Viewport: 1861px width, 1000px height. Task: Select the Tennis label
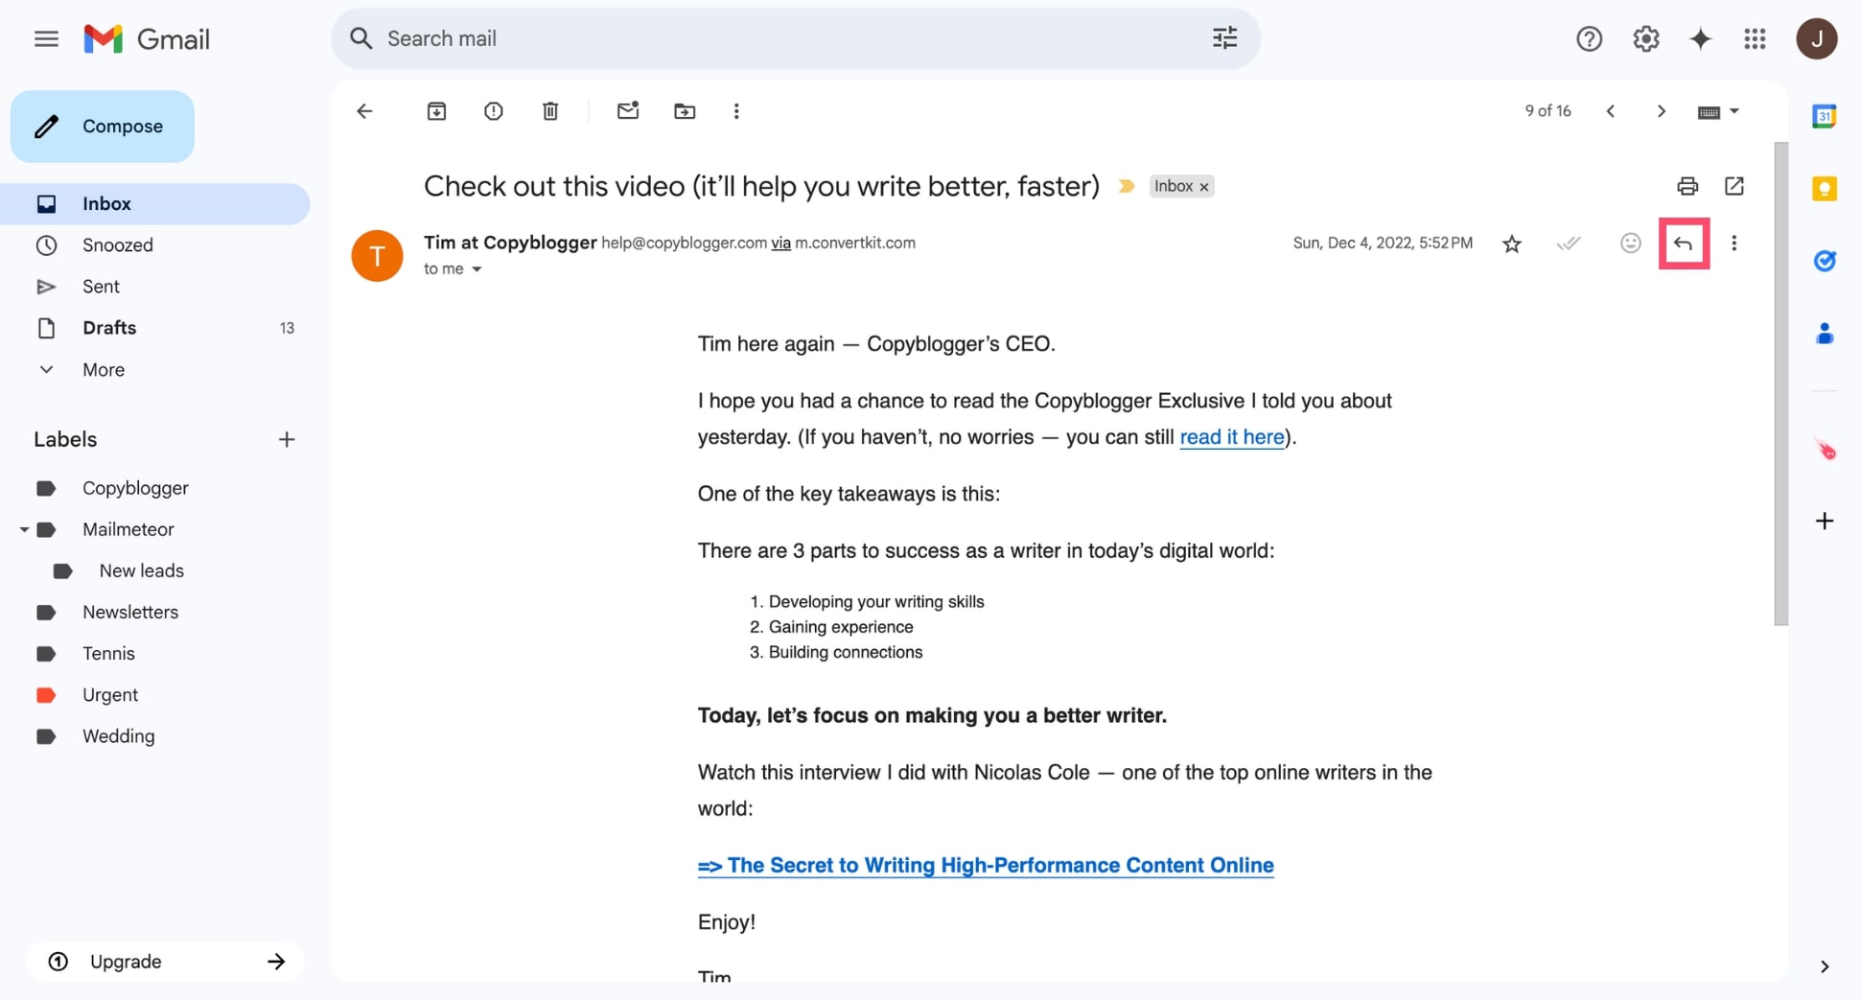pyautogui.click(x=108, y=653)
